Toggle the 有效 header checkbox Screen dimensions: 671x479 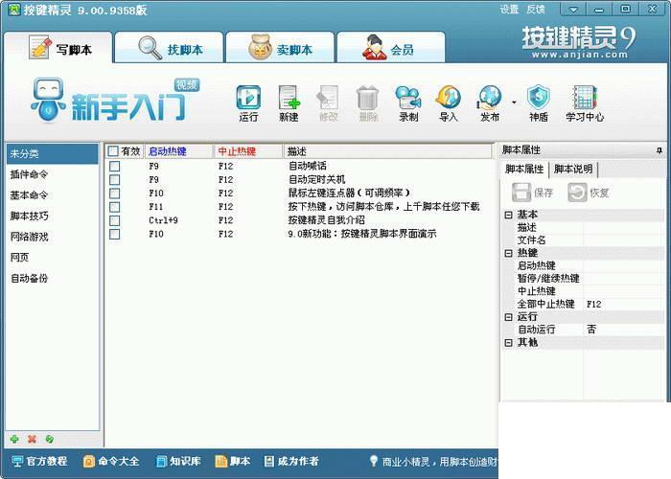[113, 151]
